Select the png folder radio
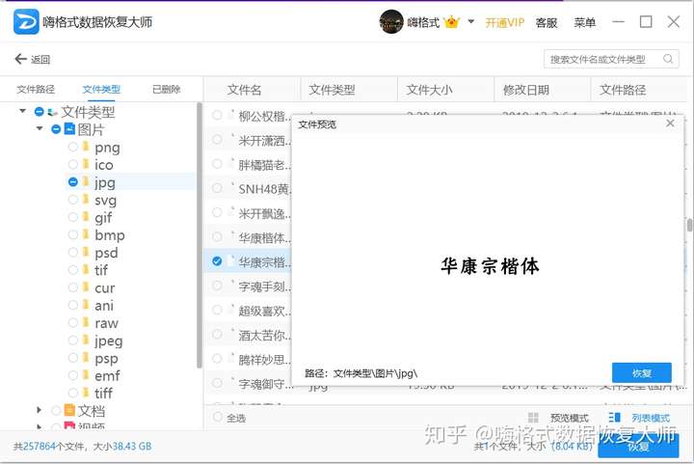Screen dimensions: 694x464 pos(73,147)
